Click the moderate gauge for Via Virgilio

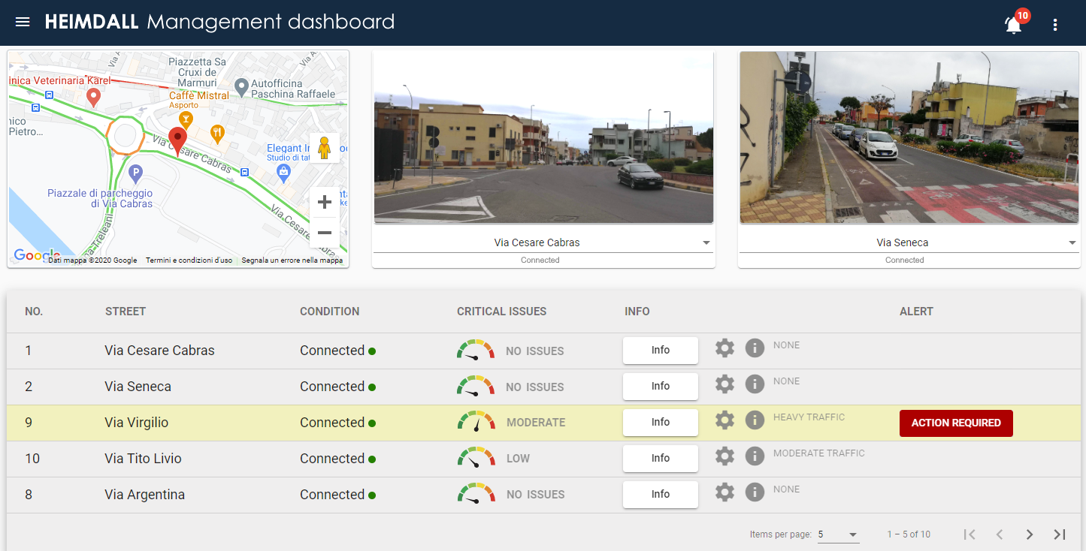pos(476,423)
